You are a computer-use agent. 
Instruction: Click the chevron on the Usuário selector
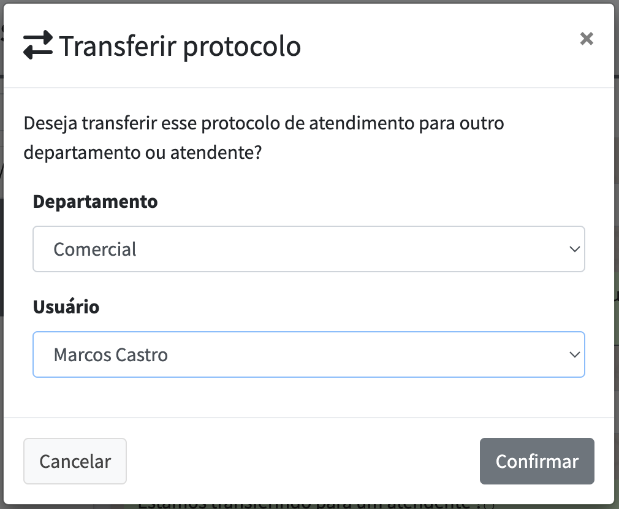coord(575,354)
